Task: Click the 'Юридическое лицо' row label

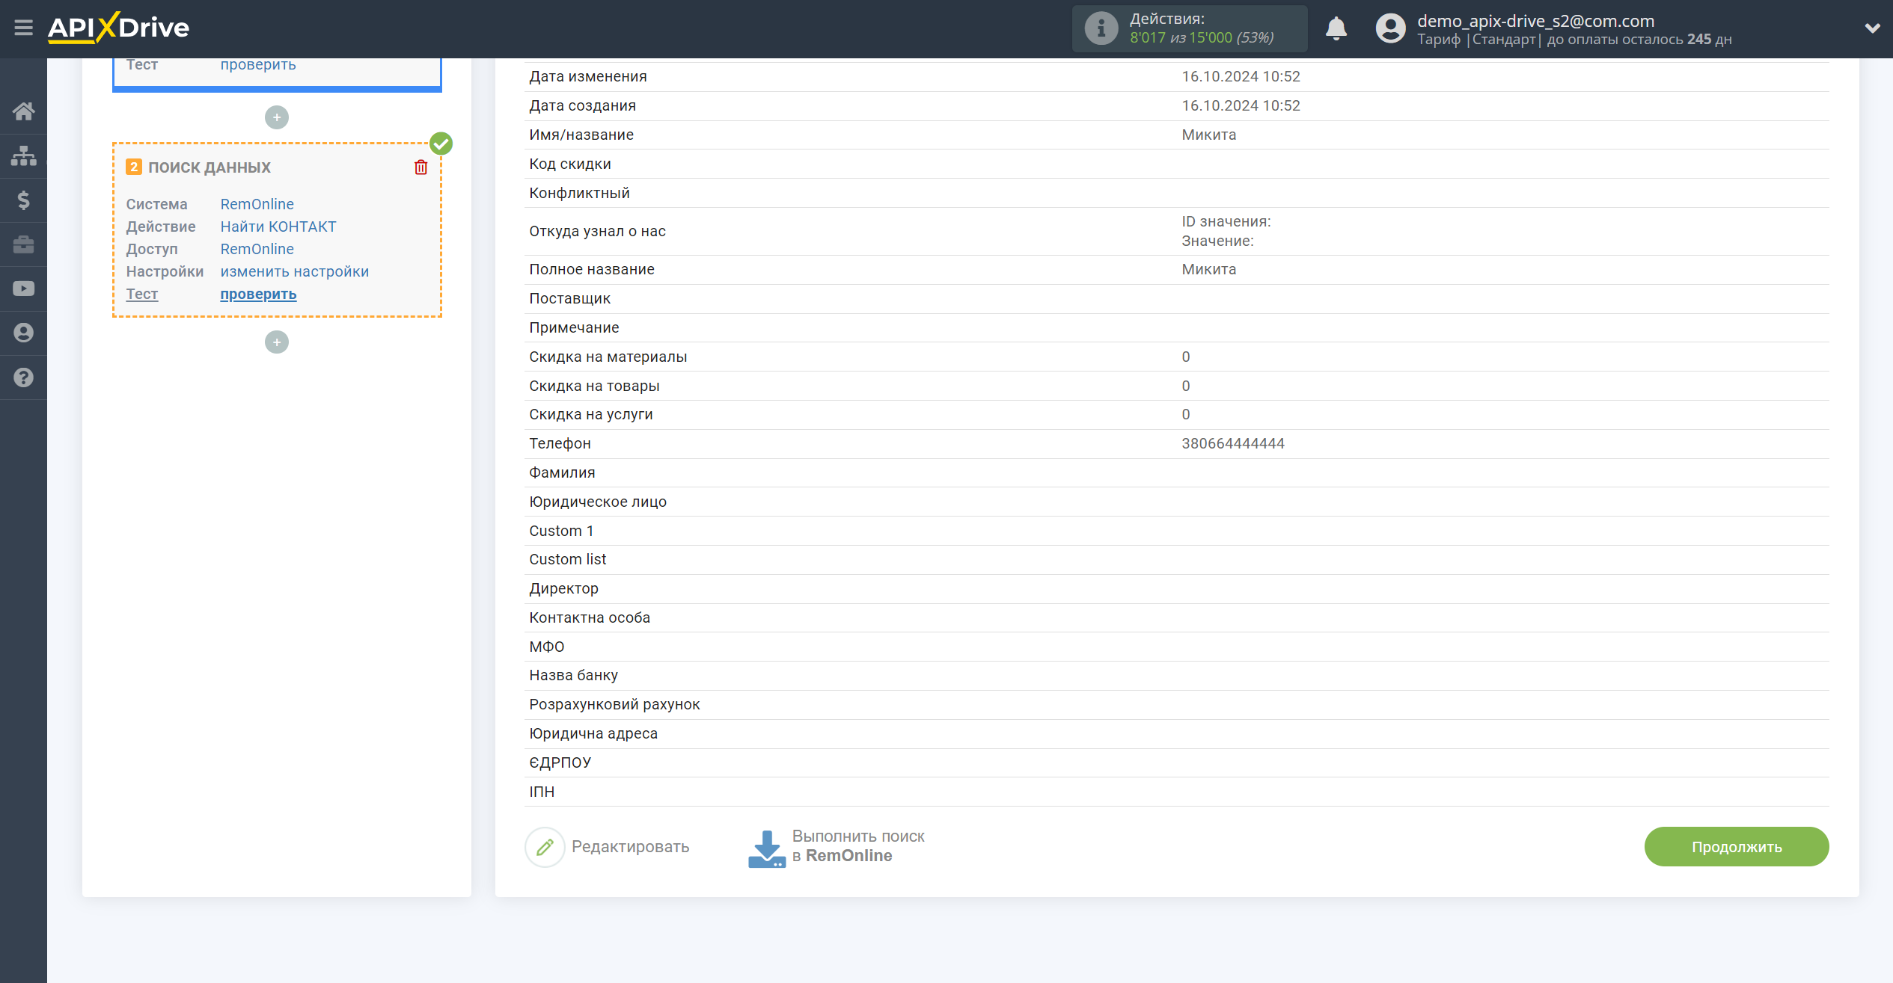Action: click(x=597, y=502)
